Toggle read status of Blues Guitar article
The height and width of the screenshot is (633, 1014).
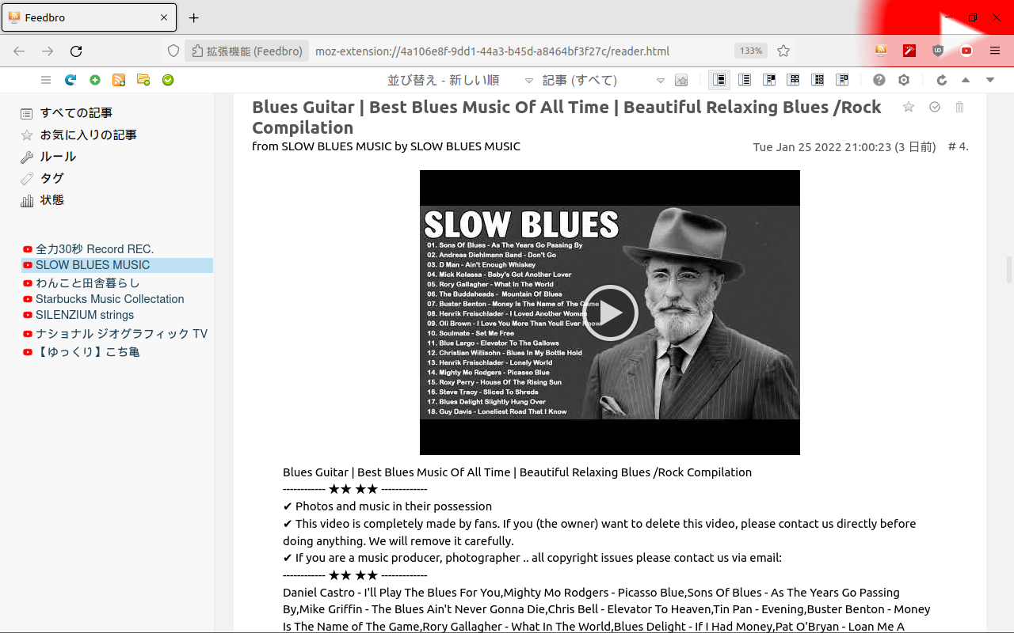click(935, 107)
